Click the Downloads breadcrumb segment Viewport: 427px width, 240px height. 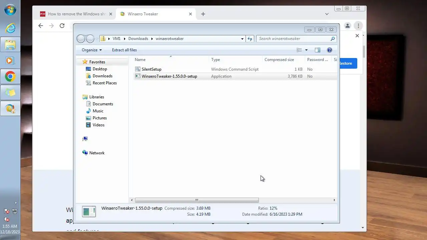(x=138, y=39)
